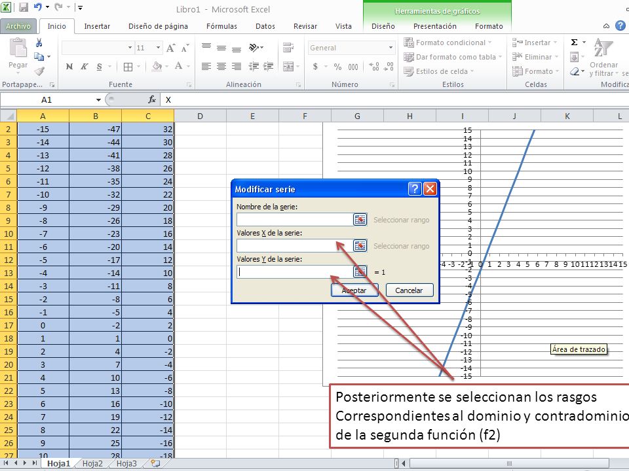629x471 pixels.
Task: Click the align text left icon
Action: pos(206,66)
